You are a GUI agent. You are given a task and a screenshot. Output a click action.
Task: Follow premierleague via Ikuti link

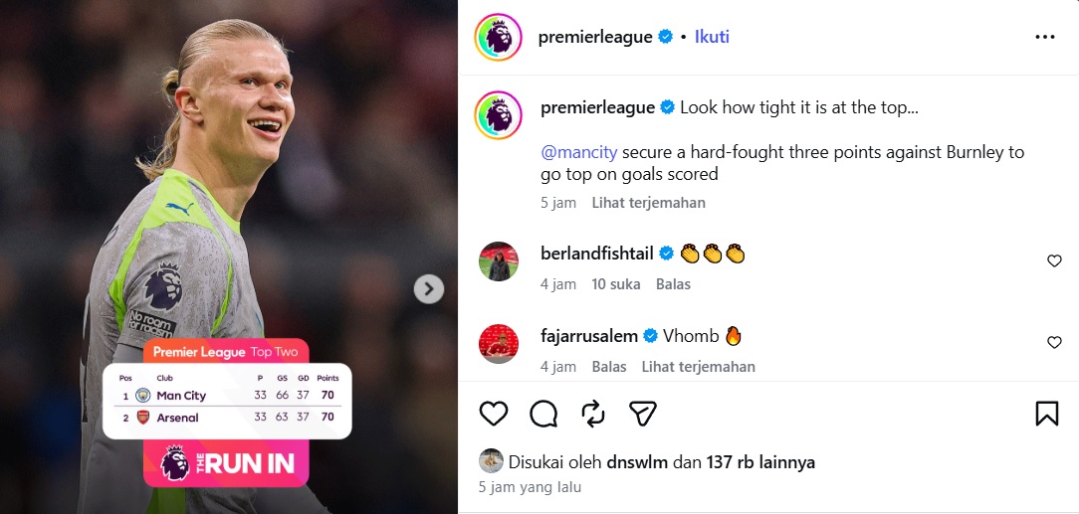click(712, 37)
